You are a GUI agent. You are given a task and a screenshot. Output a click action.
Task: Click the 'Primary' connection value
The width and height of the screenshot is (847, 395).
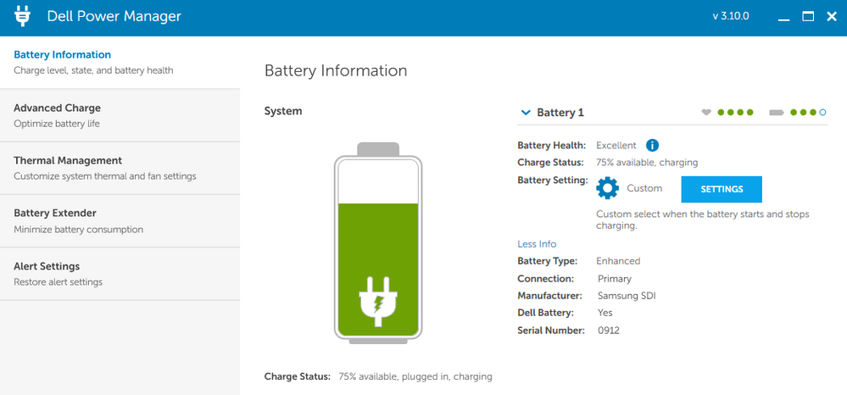tap(615, 279)
